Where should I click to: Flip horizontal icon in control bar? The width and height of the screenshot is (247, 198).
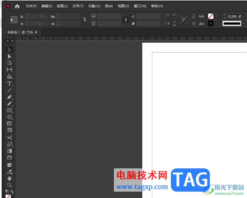[x=167, y=23]
